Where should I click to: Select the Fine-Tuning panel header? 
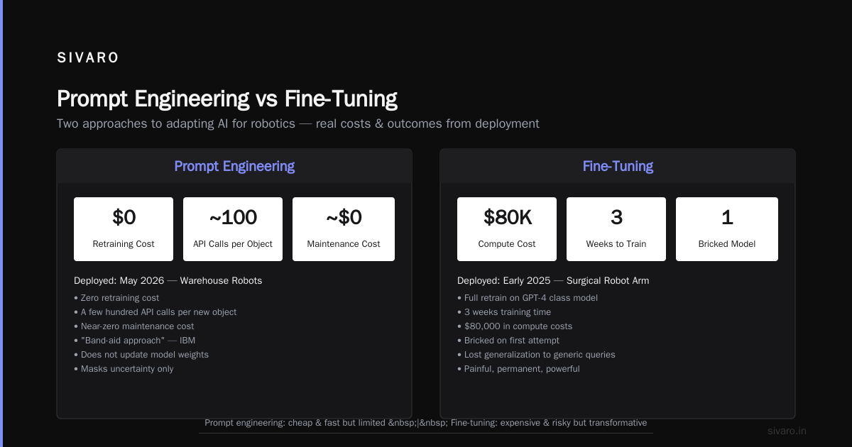click(618, 166)
